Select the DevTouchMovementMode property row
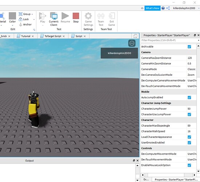This screenshot has width=200, height=182. point(168,159)
